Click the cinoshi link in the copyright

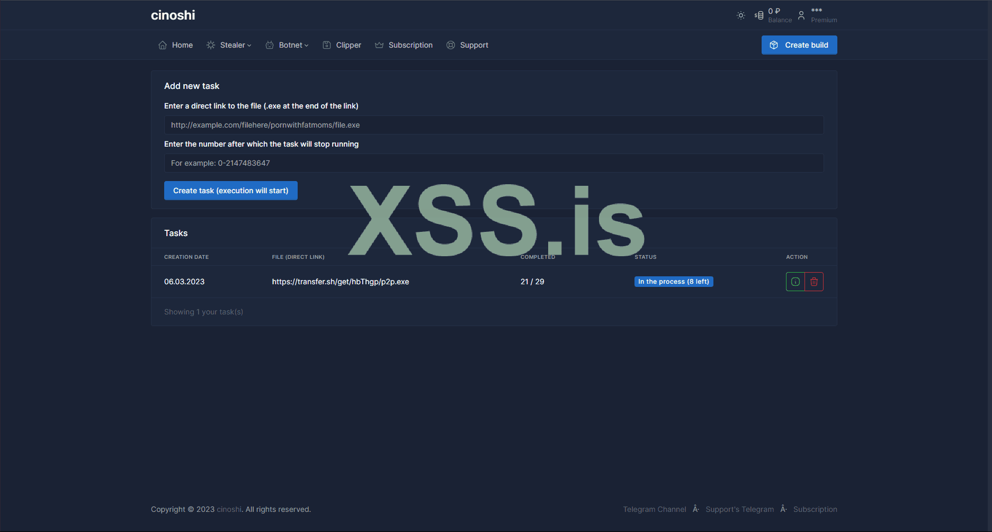(x=229, y=509)
